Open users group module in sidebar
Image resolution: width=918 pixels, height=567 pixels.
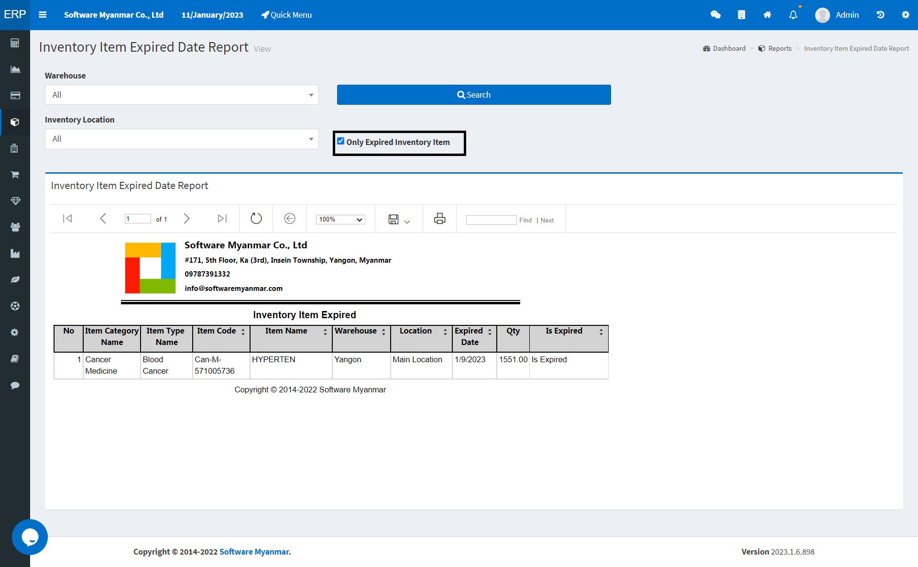click(15, 227)
